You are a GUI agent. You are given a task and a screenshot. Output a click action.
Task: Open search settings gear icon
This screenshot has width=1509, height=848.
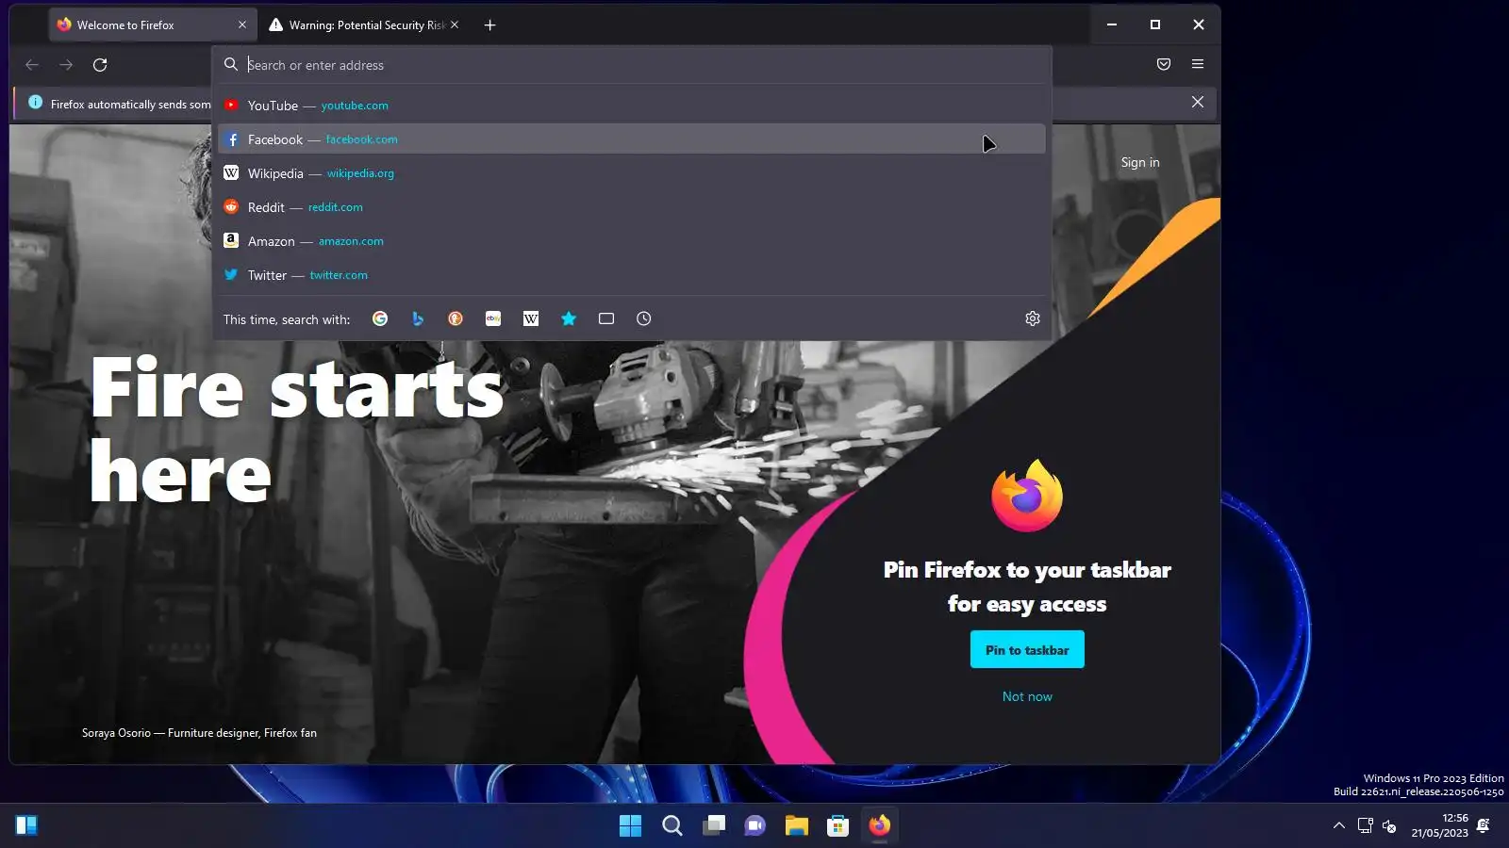pyautogui.click(x=1033, y=318)
